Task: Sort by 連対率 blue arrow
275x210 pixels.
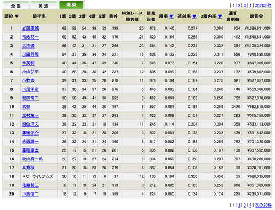Action: point(195,17)
